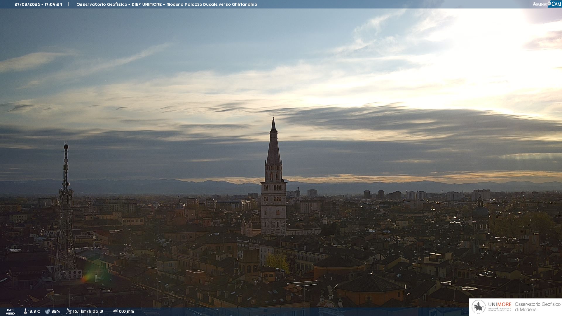Screen dimensions: 562x316
Task: Click the 17:09:24 time stamp
Action: coord(54,4)
